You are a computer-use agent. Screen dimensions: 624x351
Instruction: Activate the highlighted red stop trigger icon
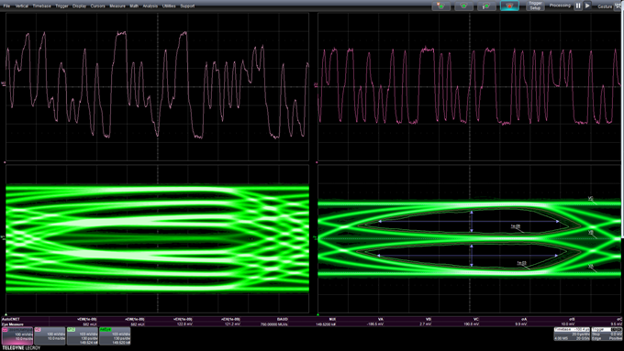pyautogui.click(x=509, y=6)
